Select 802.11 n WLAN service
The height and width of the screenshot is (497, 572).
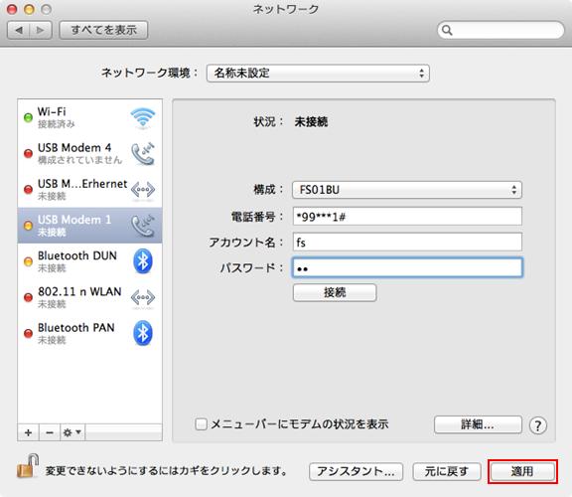click(89, 297)
